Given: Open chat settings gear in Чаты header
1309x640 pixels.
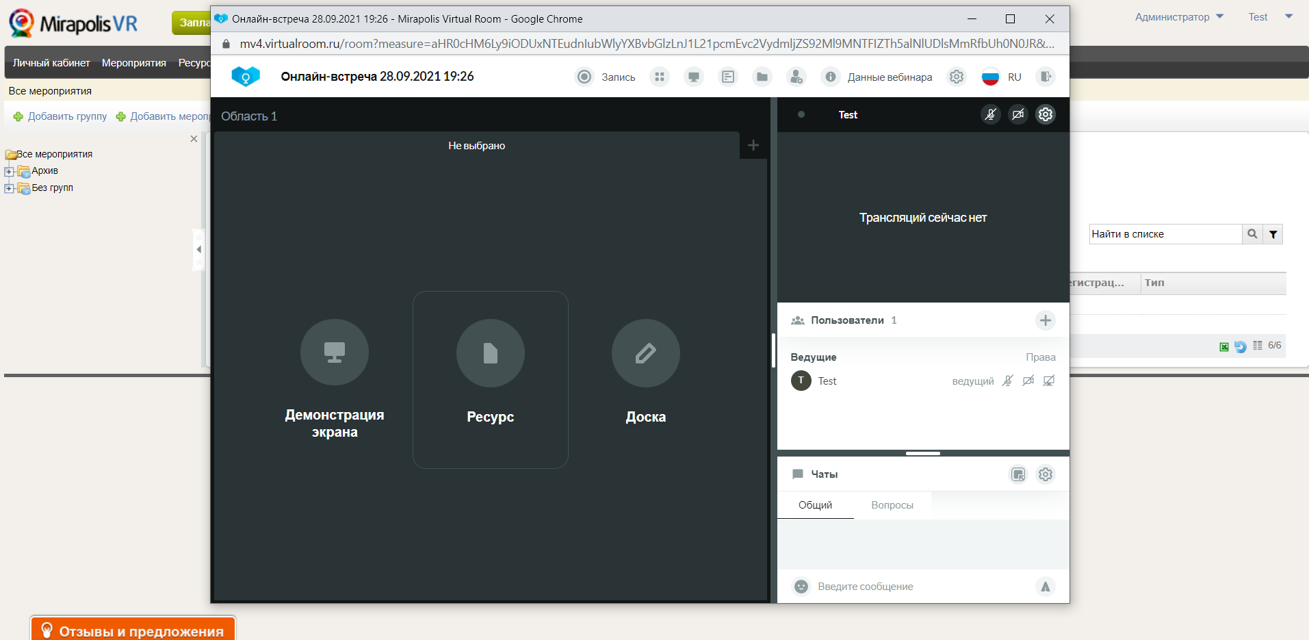Looking at the screenshot, I should [x=1046, y=474].
